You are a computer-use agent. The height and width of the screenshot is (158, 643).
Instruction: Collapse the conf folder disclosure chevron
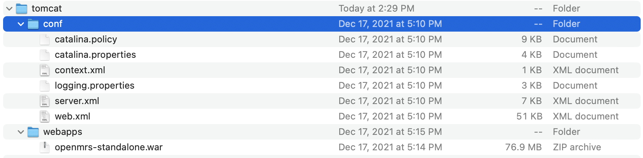pos(21,24)
